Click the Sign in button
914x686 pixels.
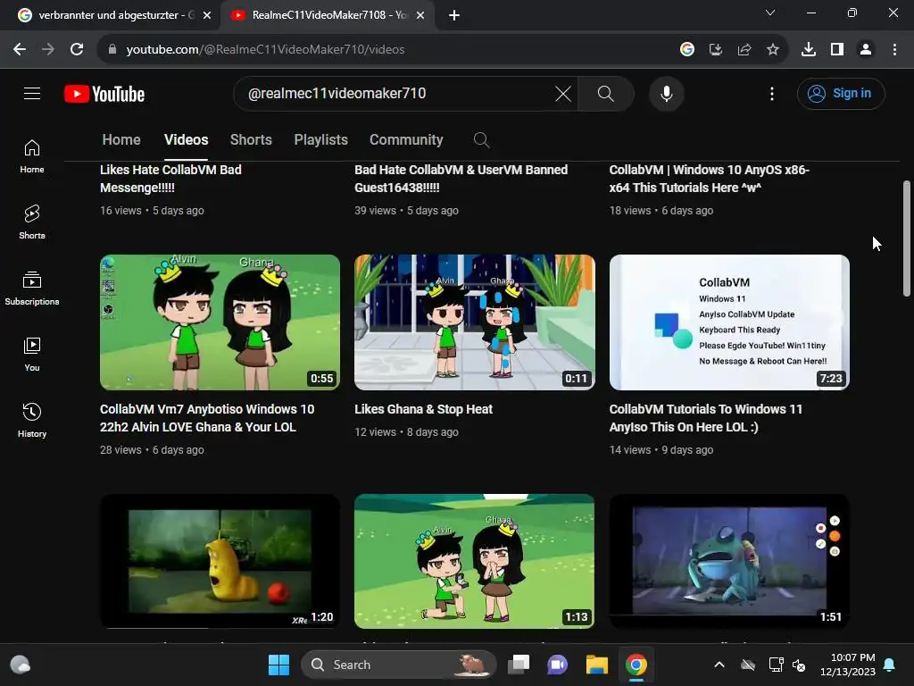(841, 93)
